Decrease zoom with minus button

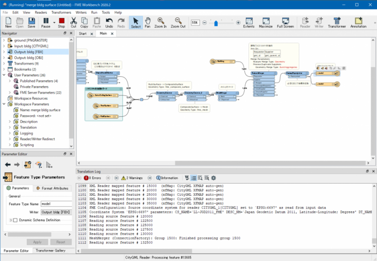[205, 23]
